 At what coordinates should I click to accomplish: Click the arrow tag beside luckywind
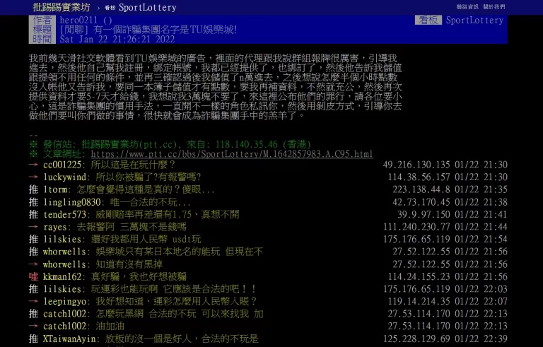[33, 177]
